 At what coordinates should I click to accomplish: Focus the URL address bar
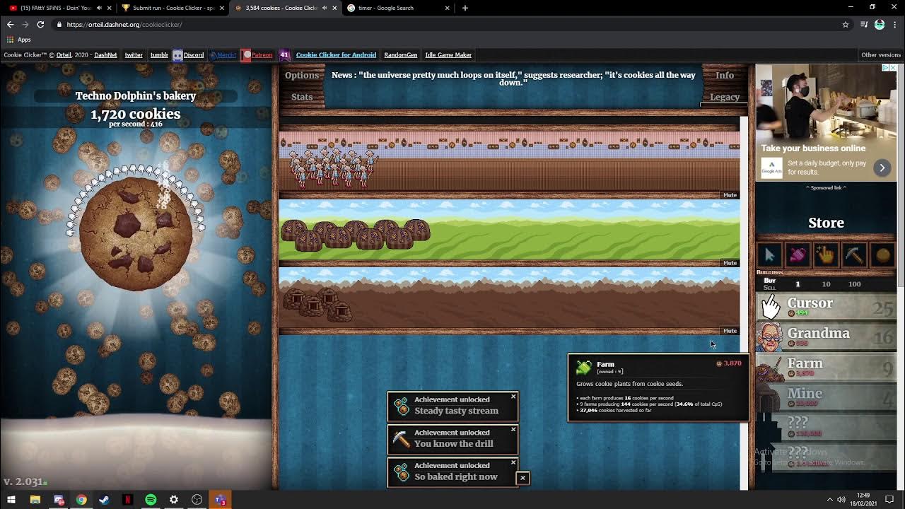click(452, 24)
